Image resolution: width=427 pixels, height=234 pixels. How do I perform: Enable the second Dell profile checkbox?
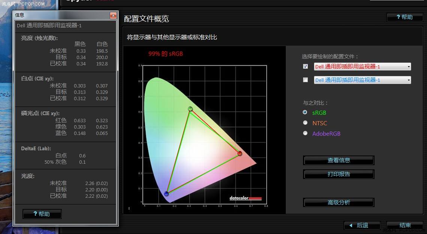coord(306,80)
